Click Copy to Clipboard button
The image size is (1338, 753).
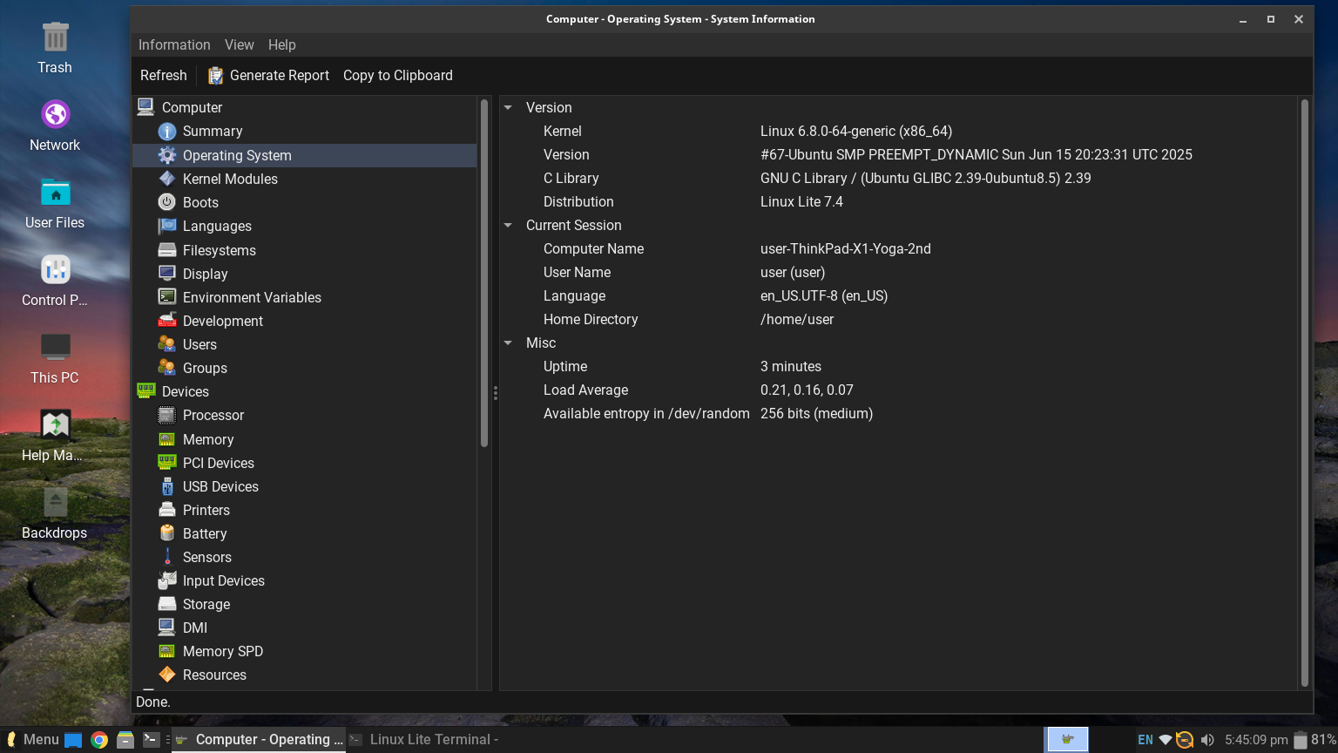tap(398, 76)
